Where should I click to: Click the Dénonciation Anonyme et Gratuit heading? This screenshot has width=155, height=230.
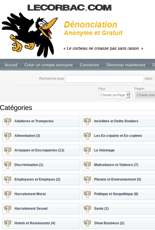pos(93,28)
